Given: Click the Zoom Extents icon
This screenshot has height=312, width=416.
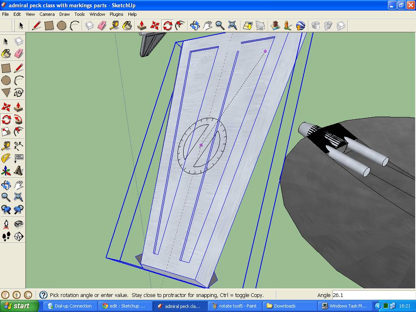Looking at the screenshot, I should click(232, 25).
